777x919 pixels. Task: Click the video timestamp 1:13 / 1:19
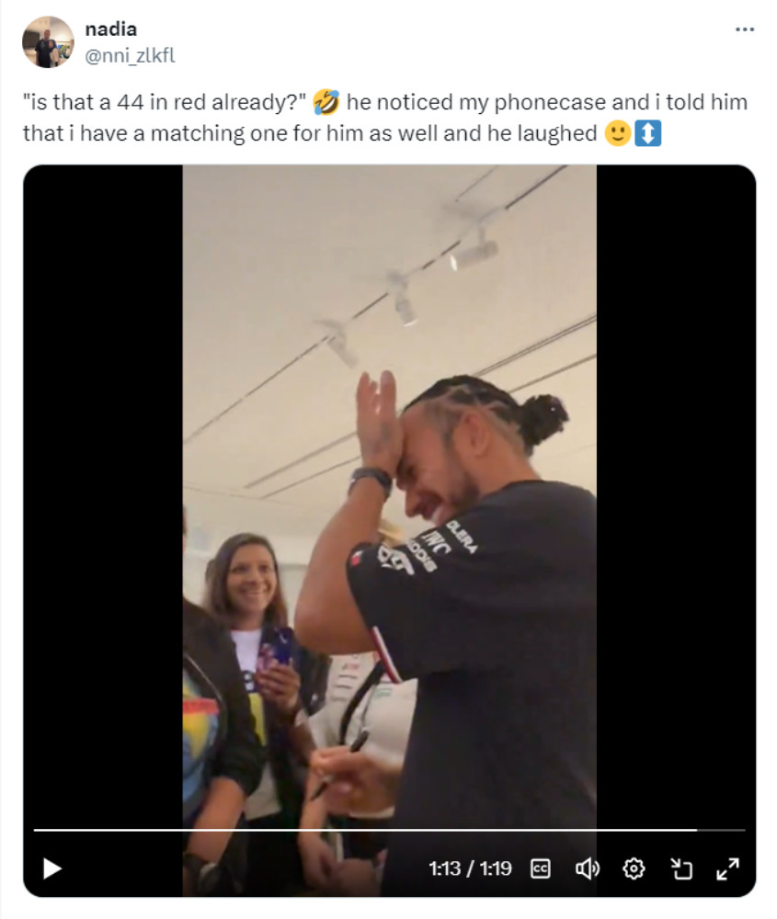[x=470, y=868]
